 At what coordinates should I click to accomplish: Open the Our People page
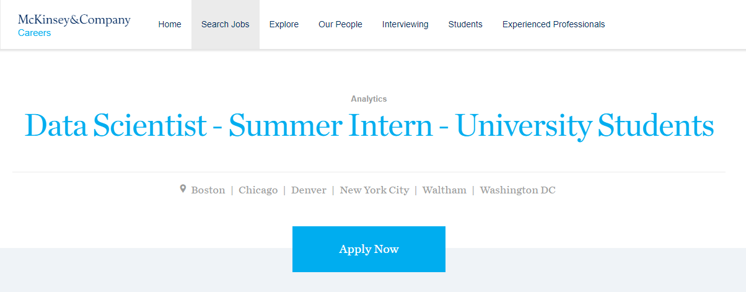click(x=340, y=25)
